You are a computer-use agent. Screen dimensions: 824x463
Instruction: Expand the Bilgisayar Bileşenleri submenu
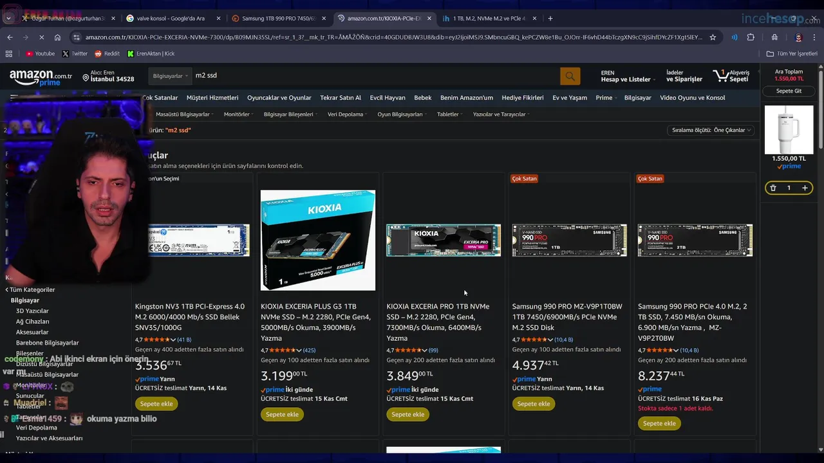(x=291, y=114)
